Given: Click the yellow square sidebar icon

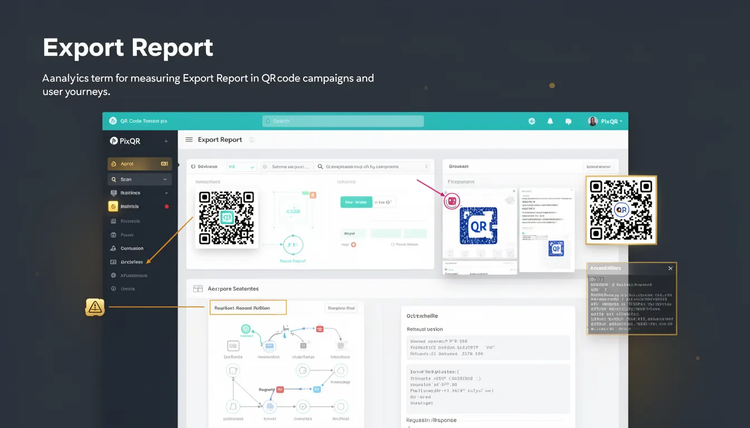Looking at the screenshot, I should click(113, 206).
